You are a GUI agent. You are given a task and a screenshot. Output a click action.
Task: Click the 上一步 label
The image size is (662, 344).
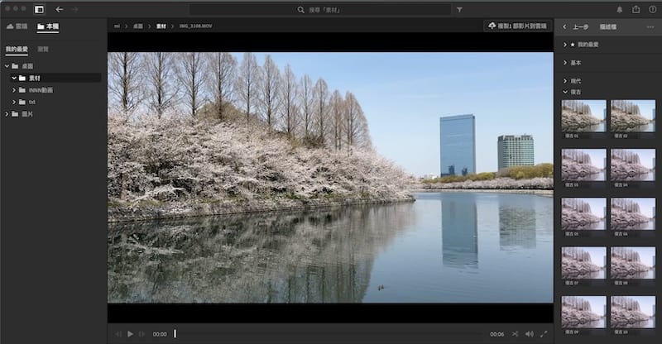[581, 26]
